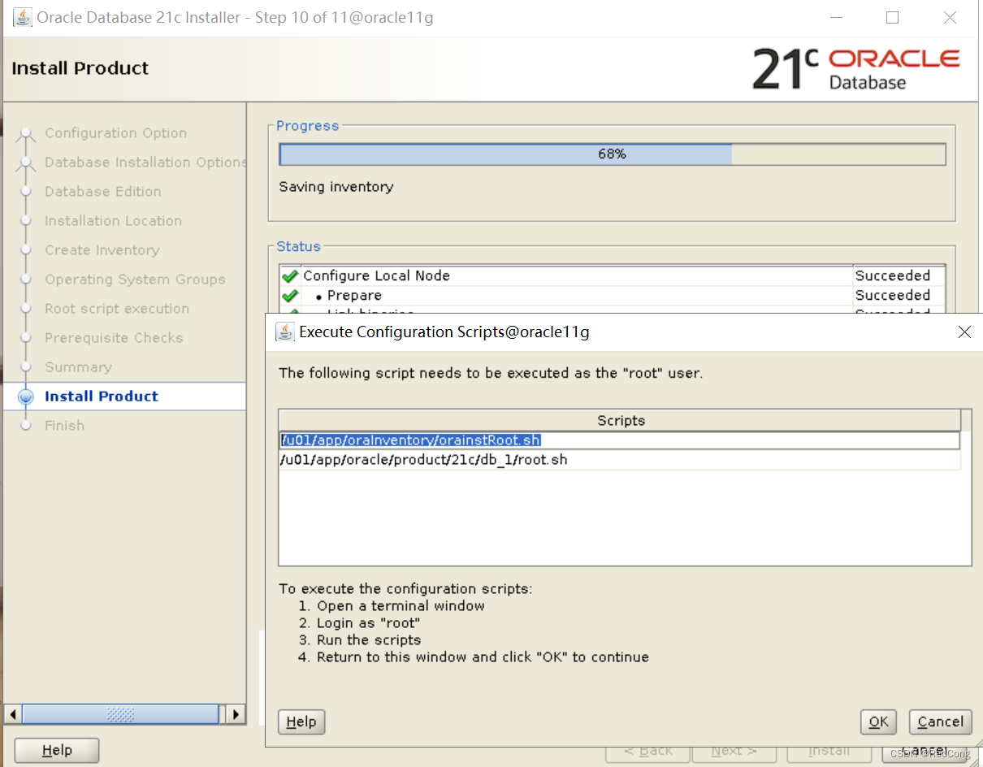983x767 pixels.
Task: Click Succeeded status for Prepare
Action: tap(893, 296)
